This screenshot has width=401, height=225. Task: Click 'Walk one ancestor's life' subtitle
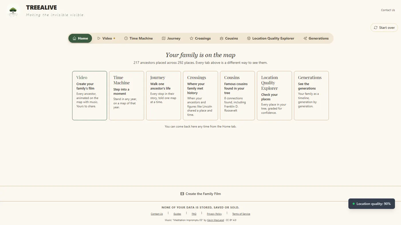[x=160, y=86]
